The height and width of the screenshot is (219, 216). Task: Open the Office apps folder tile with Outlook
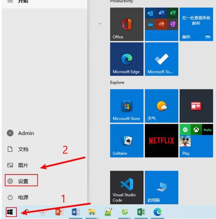point(161,24)
